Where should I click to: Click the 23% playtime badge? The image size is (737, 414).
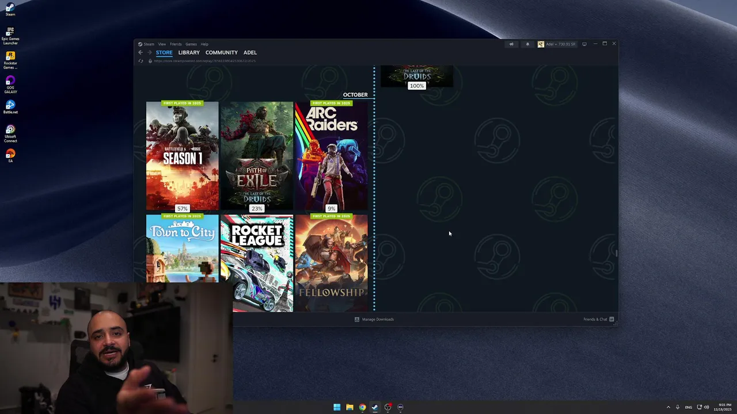(256, 208)
